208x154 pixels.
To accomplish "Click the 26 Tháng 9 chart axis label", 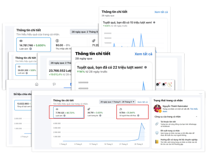I will point(139,144).
